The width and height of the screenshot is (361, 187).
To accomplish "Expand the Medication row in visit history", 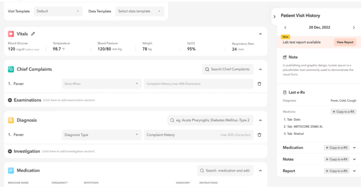I will coord(354,148).
